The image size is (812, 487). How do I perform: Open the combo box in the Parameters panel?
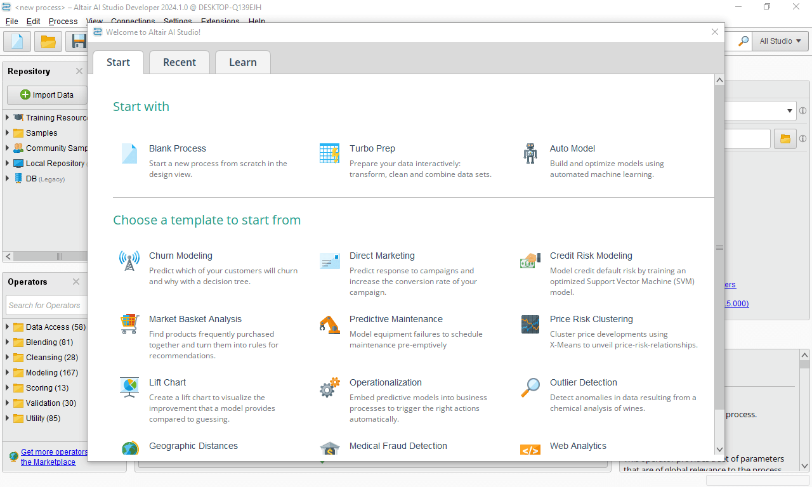coord(759,110)
